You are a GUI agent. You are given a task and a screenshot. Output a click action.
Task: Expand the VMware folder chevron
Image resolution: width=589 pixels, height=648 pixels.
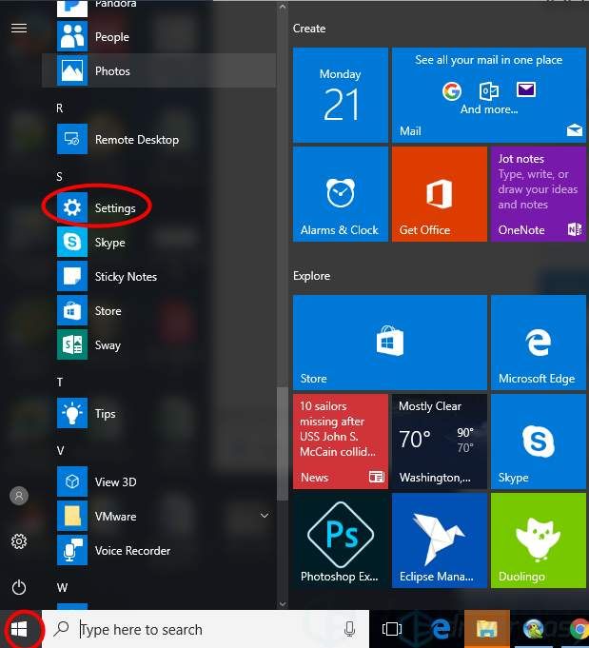click(x=265, y=517)
